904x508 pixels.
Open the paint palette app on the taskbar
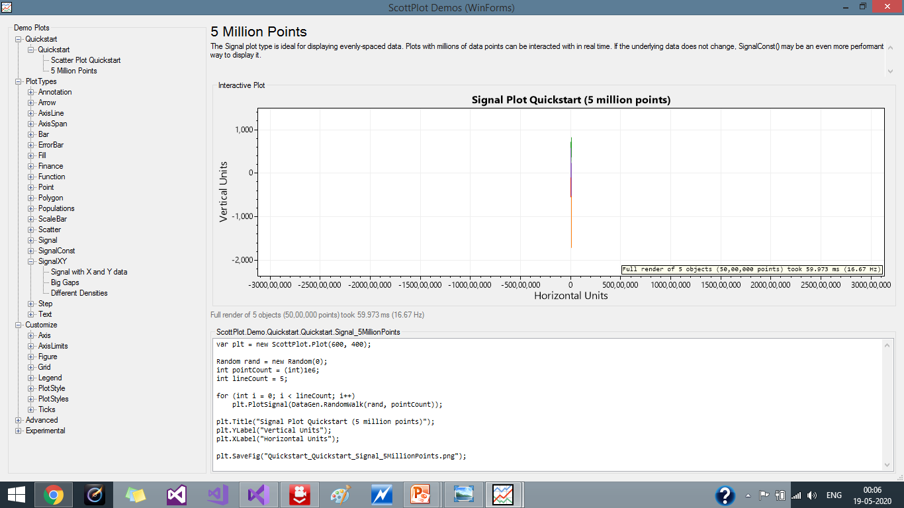pyautogui.click(x=340, y=494)
